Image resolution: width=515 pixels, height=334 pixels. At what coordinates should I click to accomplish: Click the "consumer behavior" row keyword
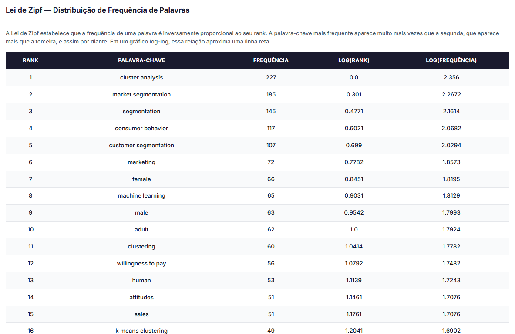click(141, 129)
